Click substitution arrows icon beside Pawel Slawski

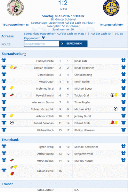click(x=12, y=95)
